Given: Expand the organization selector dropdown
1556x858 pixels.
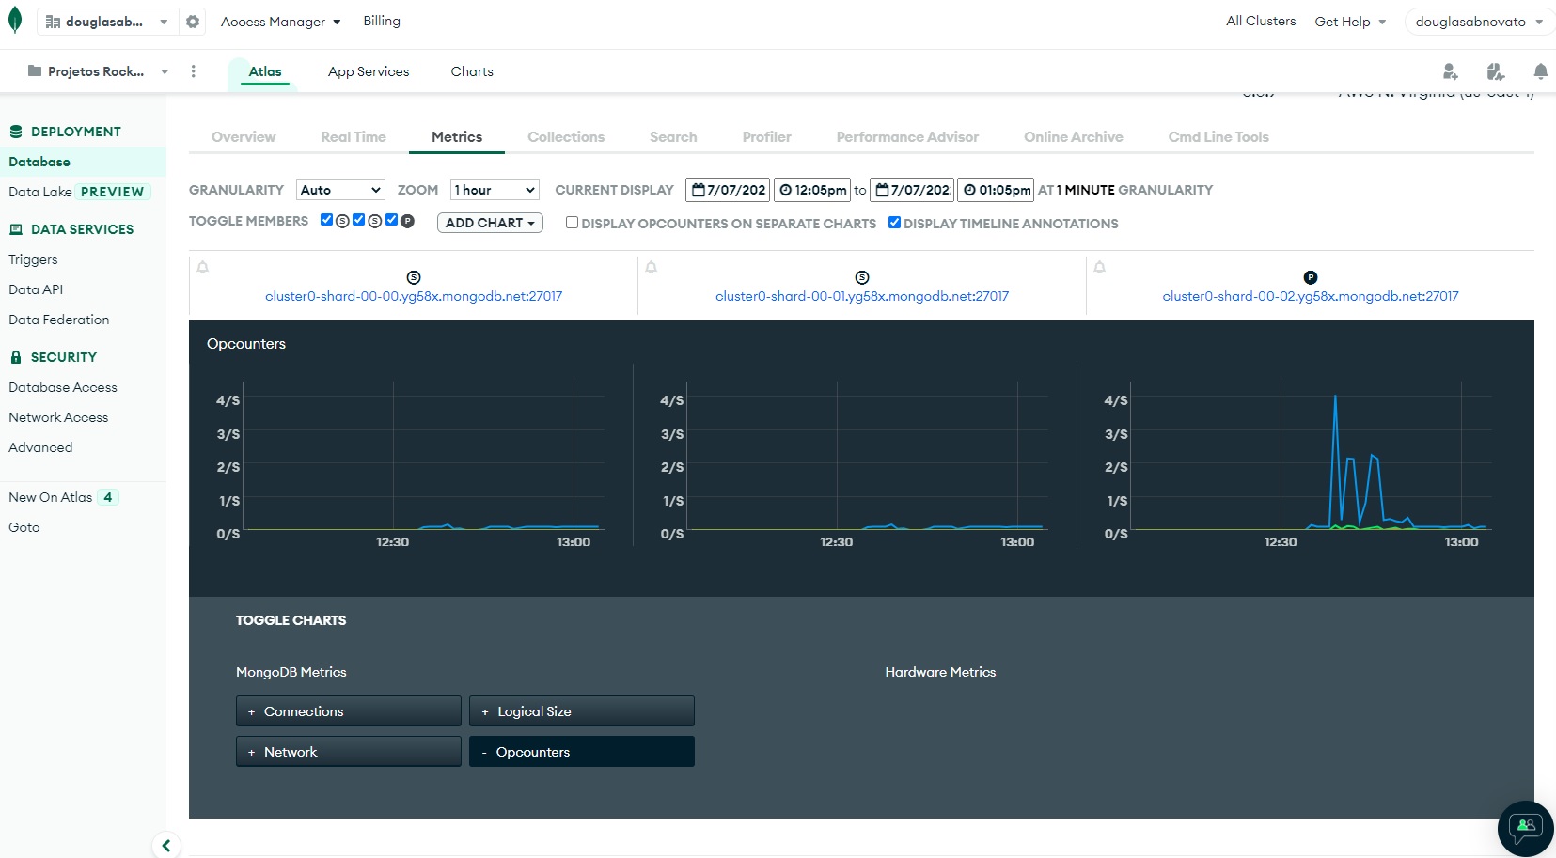Looking at the screenshot, I should point(107,22).
